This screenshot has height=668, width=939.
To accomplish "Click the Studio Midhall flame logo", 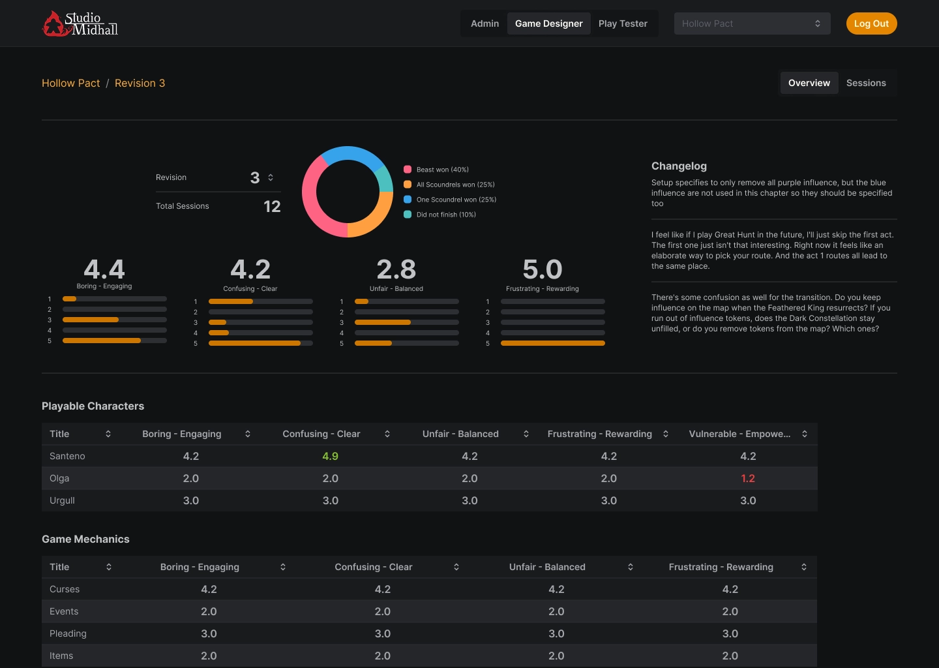I will point(55,23).
